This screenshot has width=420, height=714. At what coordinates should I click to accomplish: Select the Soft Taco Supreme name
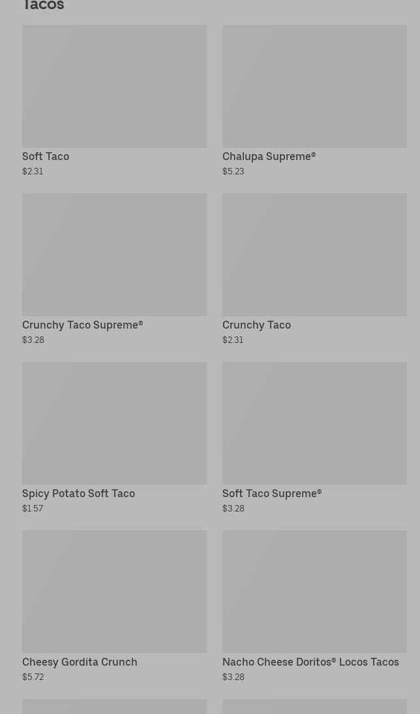point(272,494)
